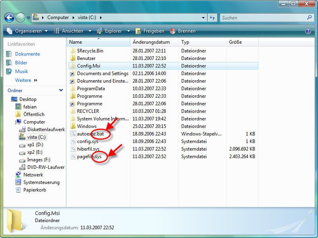Click the Freigeben toolbar button

coord(150,31)
